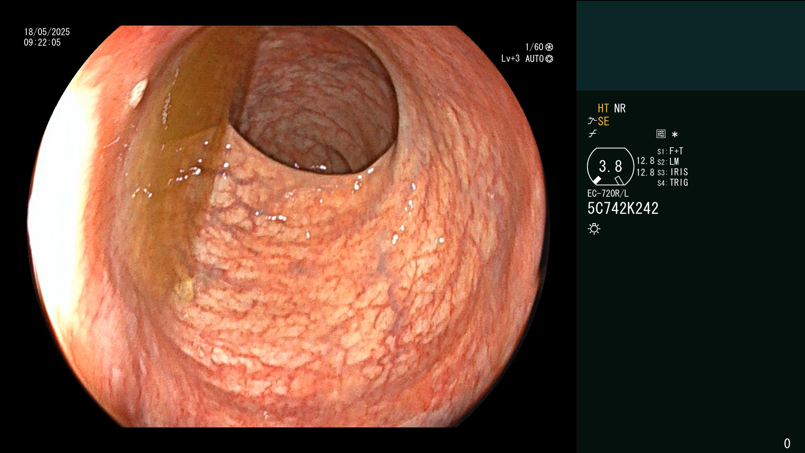The width and height of the screenshot is (805, 453).
Task: Click the S4: TRIG switch assignment
Action: click(x=673, y=182)
